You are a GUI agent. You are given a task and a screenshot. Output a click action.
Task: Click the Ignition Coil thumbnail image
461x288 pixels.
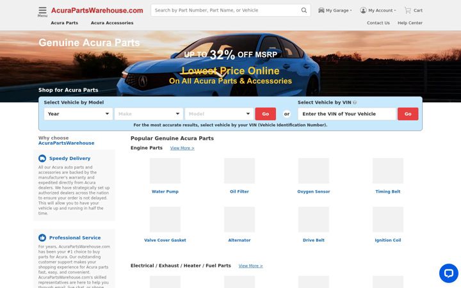coord(388,220)
